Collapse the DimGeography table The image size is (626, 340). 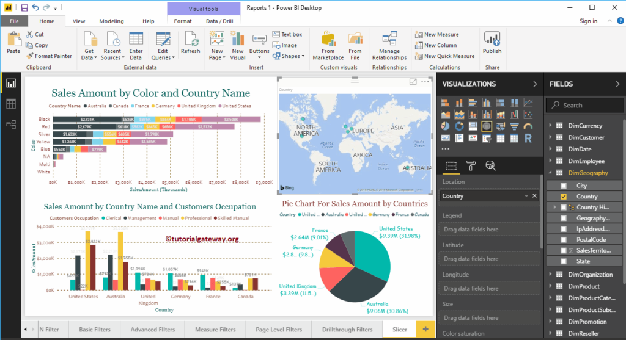pos(551,173)
